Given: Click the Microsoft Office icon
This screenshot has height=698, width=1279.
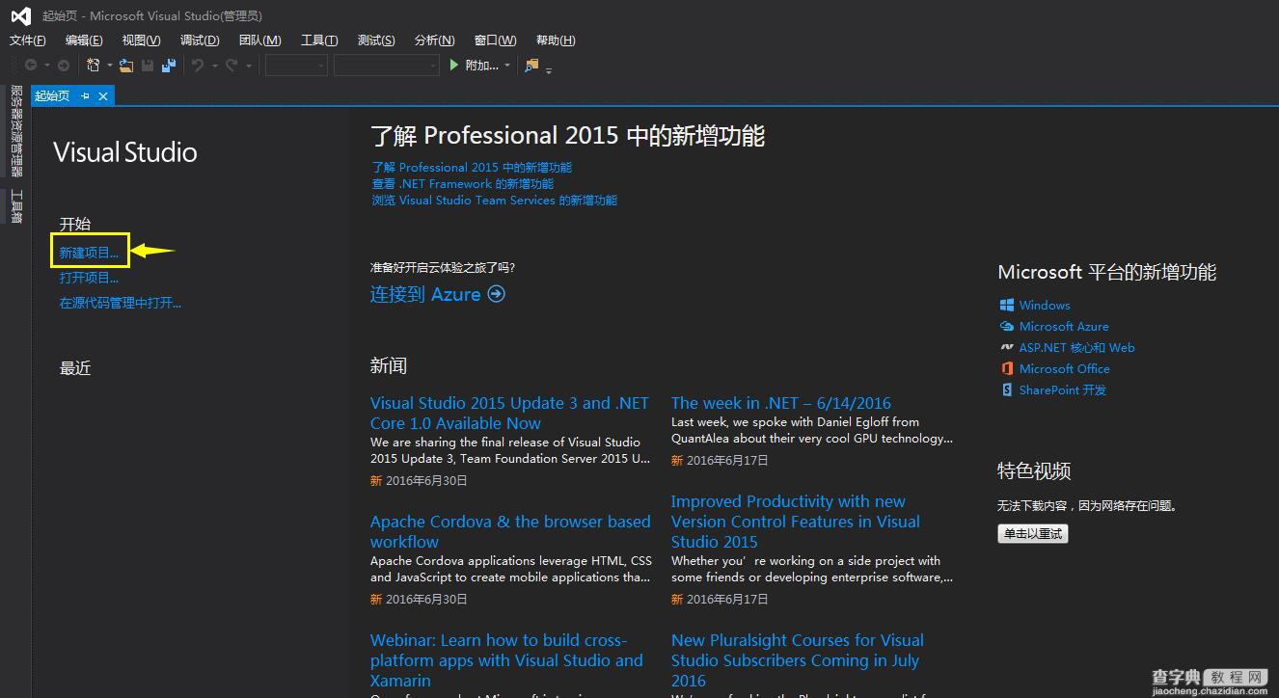Looking at the screenshot, I should (1007, 368).
